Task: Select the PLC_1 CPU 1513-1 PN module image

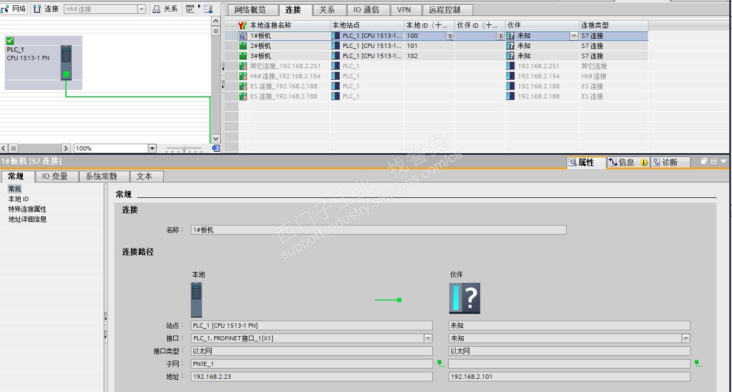Action: [66, 62]
